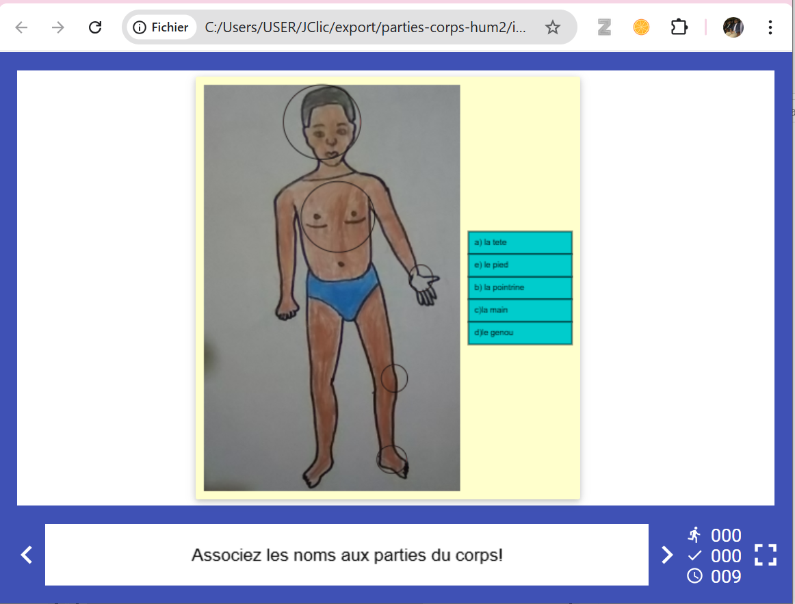The image size is (795, 604).
Task: Go to the previous activity
Action: pos(27,555)
